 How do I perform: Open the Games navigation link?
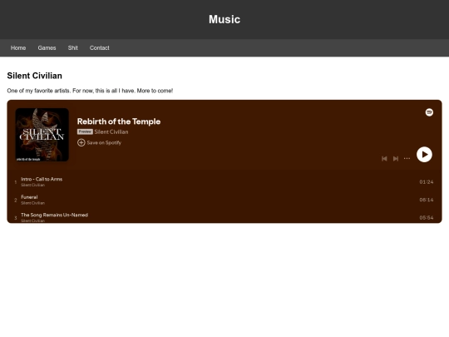(x=47, y=48)
